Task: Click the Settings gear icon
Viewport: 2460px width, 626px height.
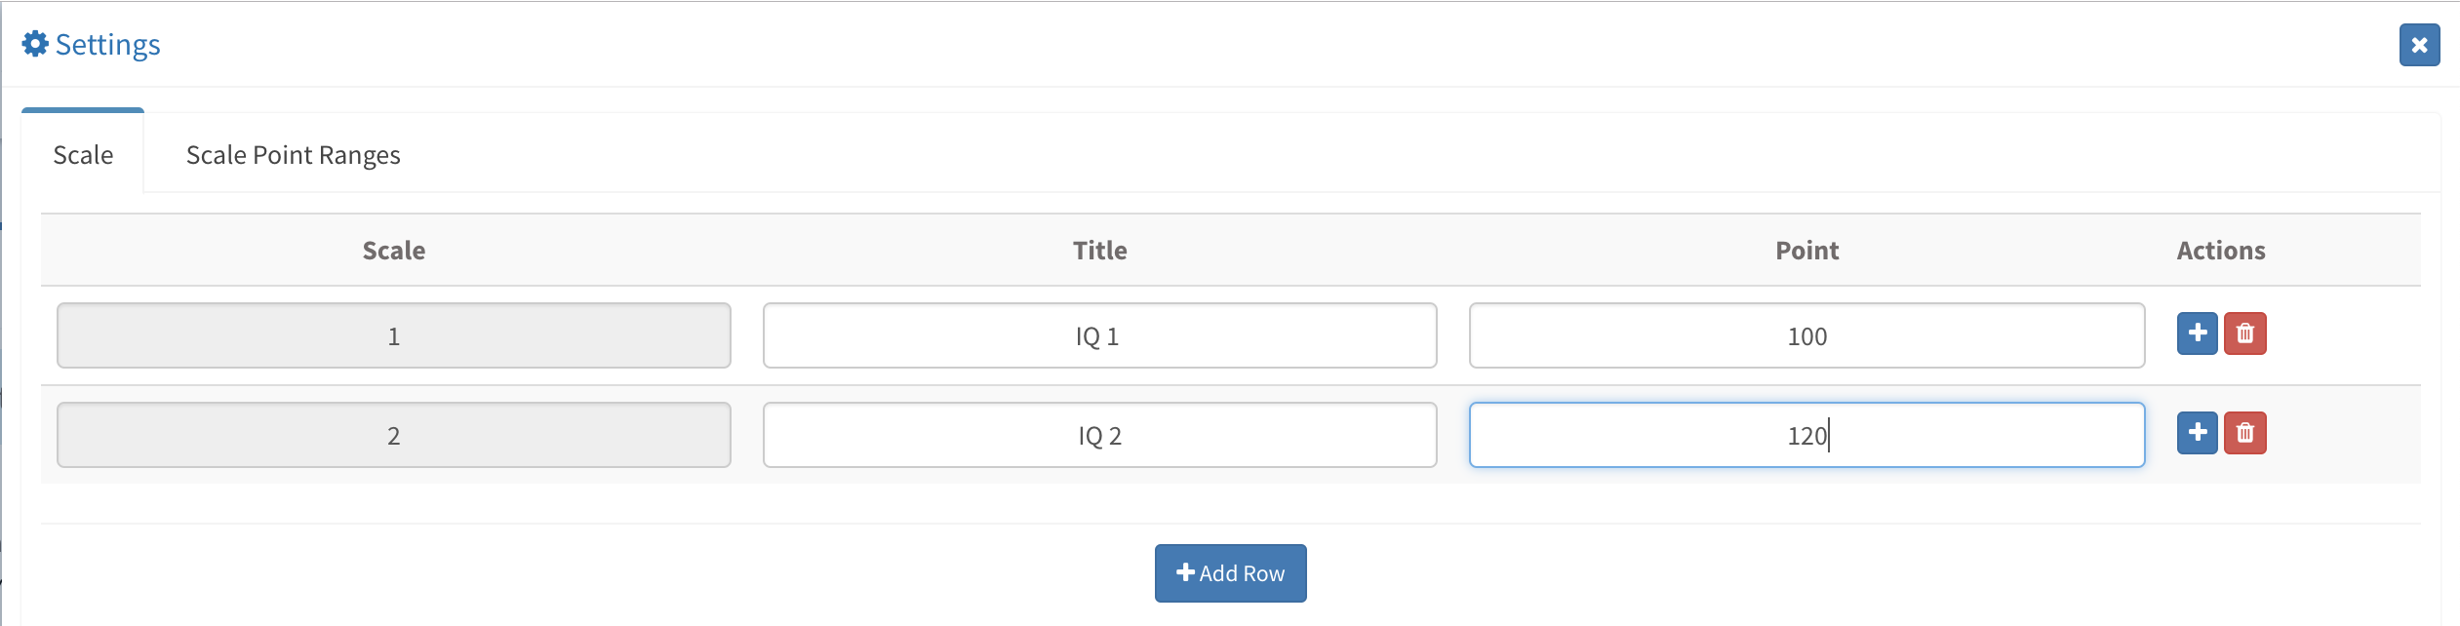Action: pyautogui.click(x=35, y=44)
